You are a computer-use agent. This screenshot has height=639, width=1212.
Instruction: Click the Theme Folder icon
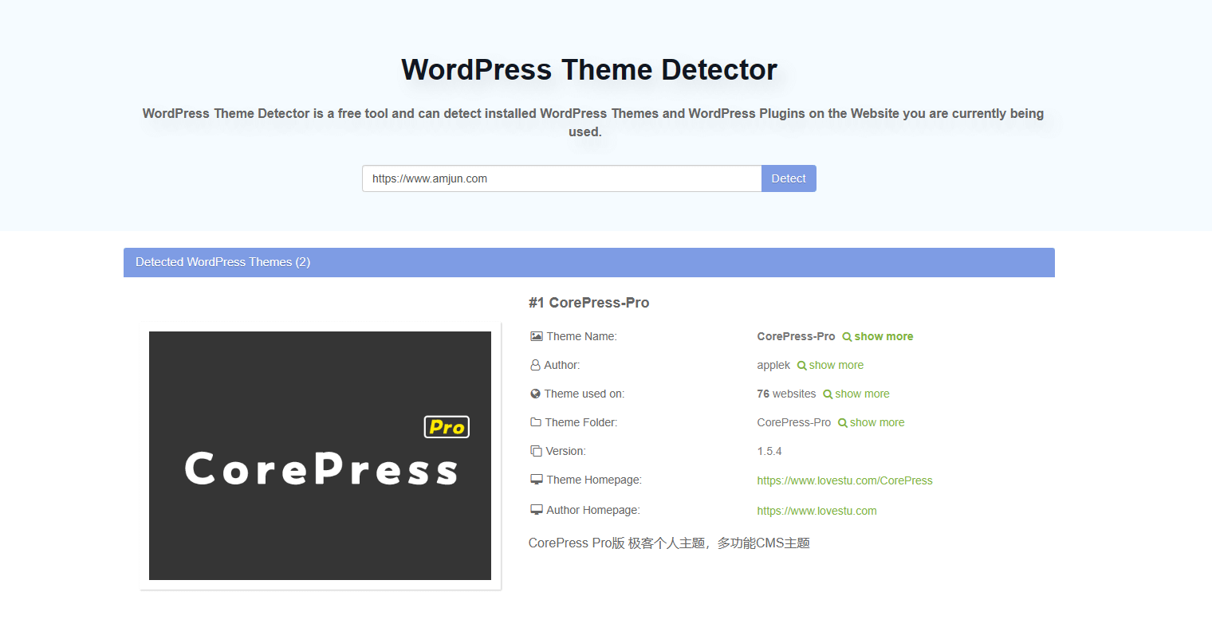pyautogui.click(x=536, y=422)
